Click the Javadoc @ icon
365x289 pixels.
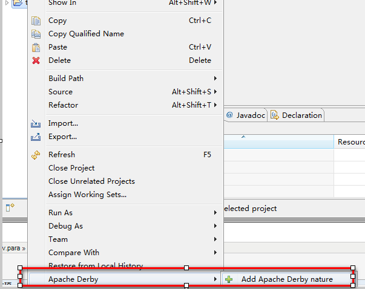pyautogui.click(x=229, y=115)
